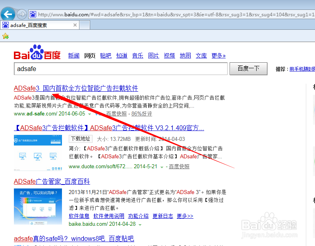The image size is (315, 246).
Task: Open 百度快照 for the duote.com result
Action: [x=179, y=167]
